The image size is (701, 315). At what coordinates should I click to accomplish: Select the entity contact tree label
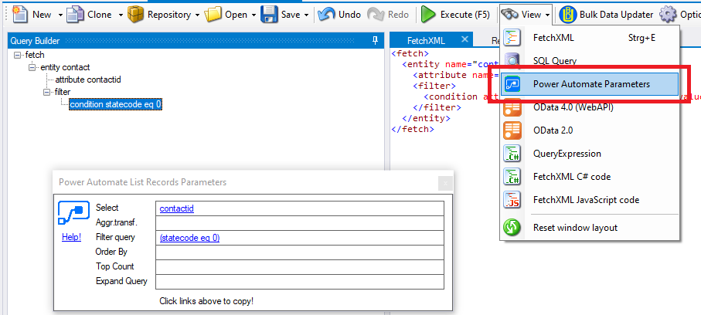[x=65, y=67]
